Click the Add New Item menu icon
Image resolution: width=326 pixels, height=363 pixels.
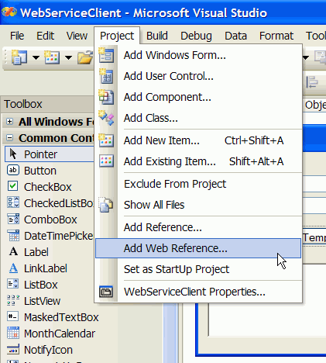[x=106, y=140]
